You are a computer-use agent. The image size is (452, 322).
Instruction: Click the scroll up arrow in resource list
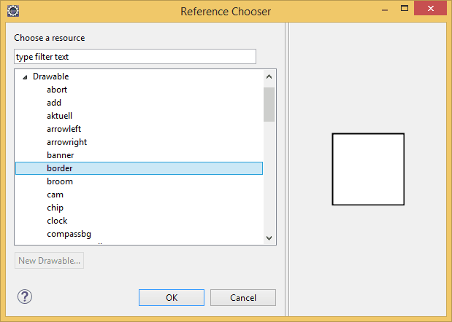[x=269, y=76]
